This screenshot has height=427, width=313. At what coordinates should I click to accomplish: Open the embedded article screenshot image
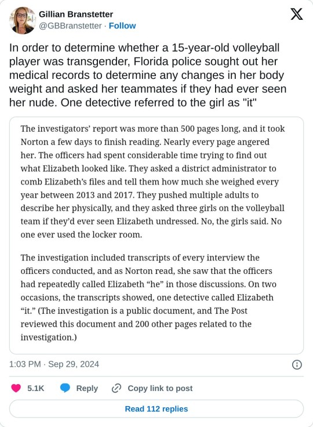click(156, 236)
